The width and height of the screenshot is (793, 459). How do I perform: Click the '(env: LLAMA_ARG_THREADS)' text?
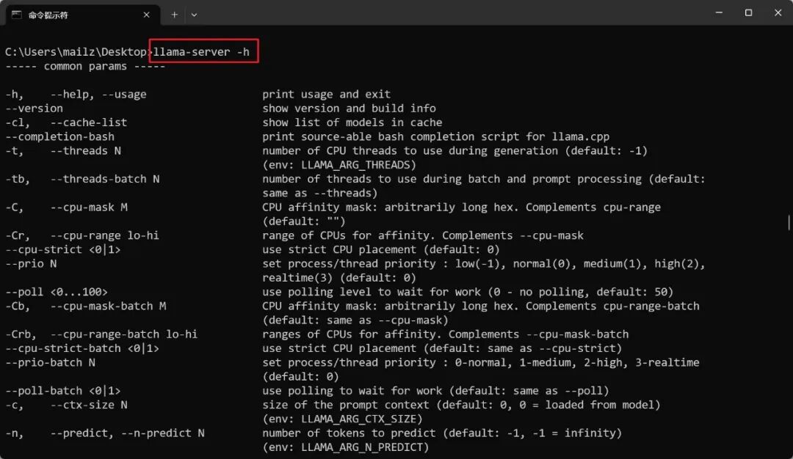pos(339,165)
